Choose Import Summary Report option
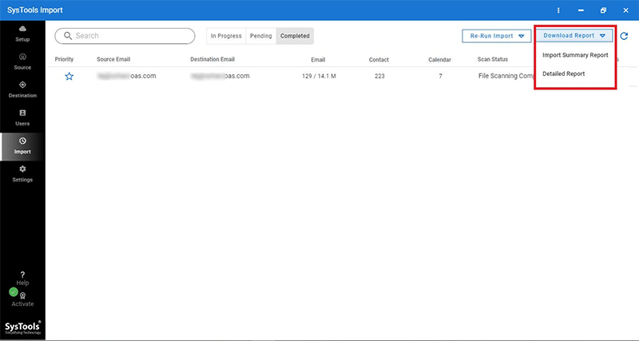The width and height of the screenshot is (639, 341). 575,55
